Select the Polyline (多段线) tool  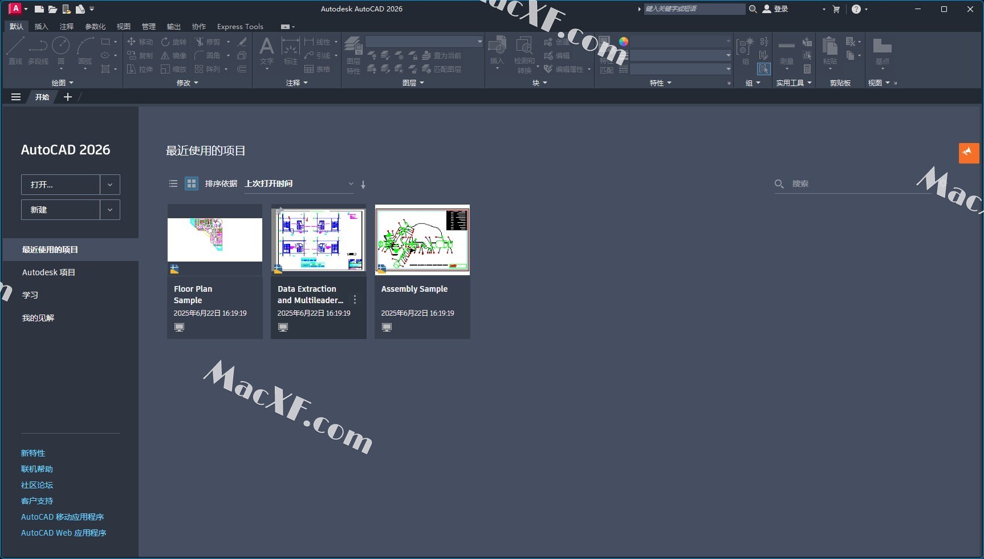click(x=38, y=50)
